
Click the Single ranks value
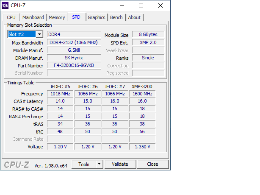[148, 58]
